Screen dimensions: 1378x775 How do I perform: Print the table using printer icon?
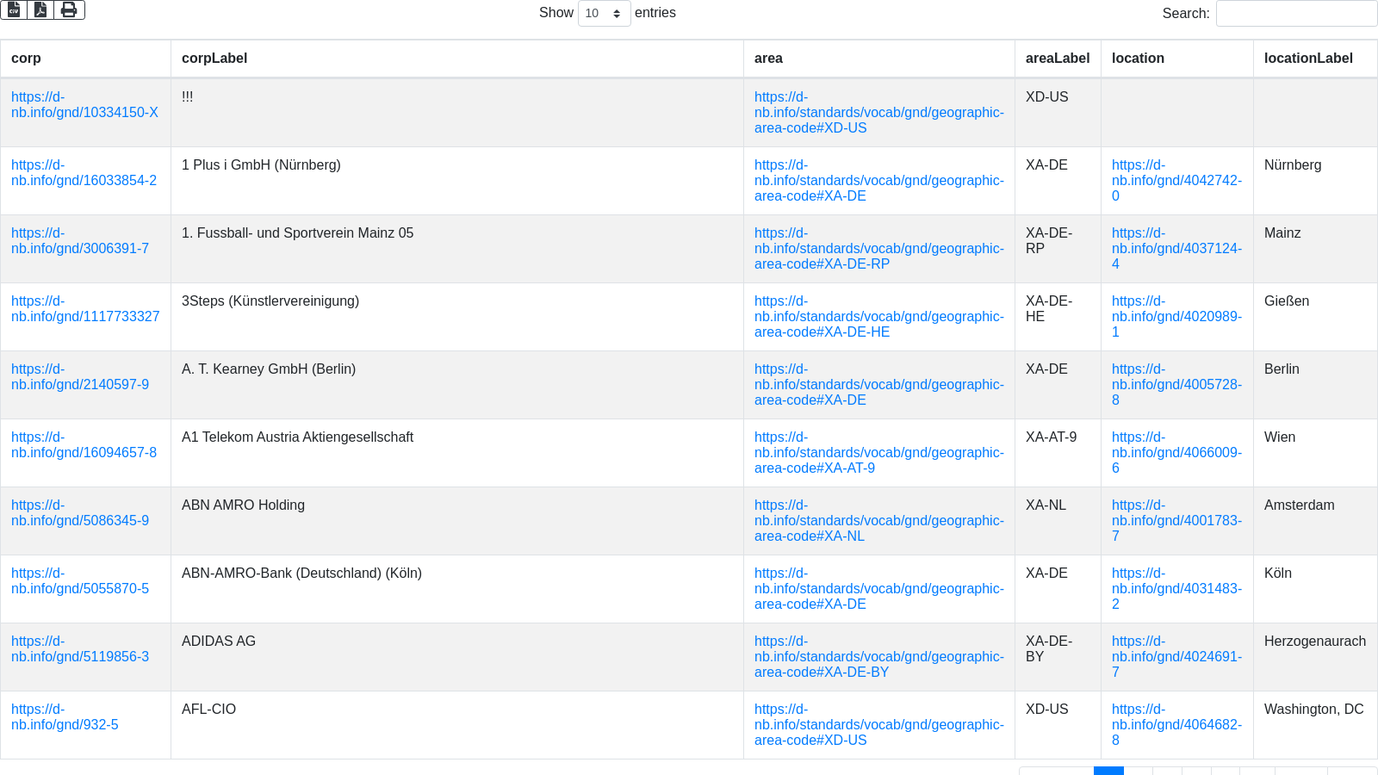[69, 9]
